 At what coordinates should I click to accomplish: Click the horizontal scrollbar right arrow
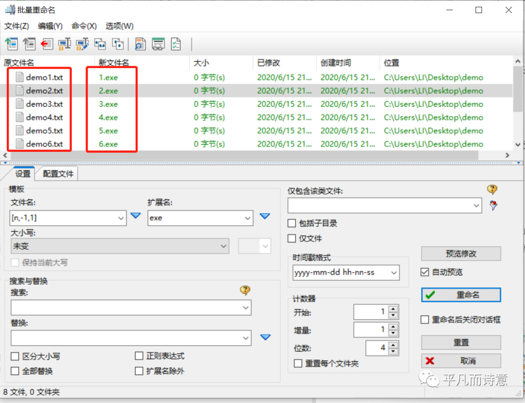pos(507,155)
